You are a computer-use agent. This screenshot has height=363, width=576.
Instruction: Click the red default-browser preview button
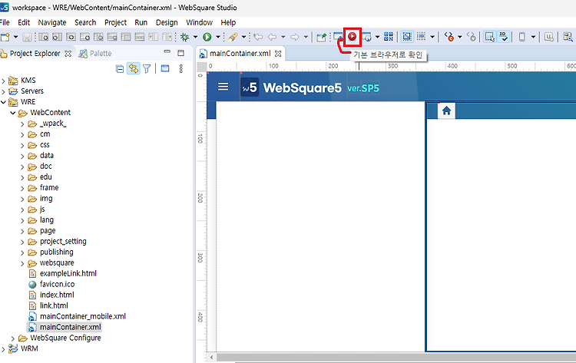[353, 36]
